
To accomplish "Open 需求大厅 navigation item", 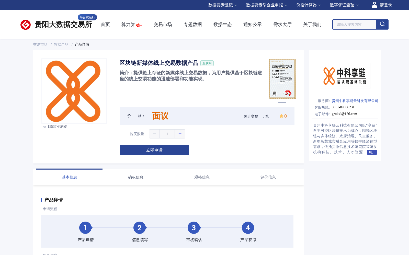I will pyautogui.click(x=282, y=24).
